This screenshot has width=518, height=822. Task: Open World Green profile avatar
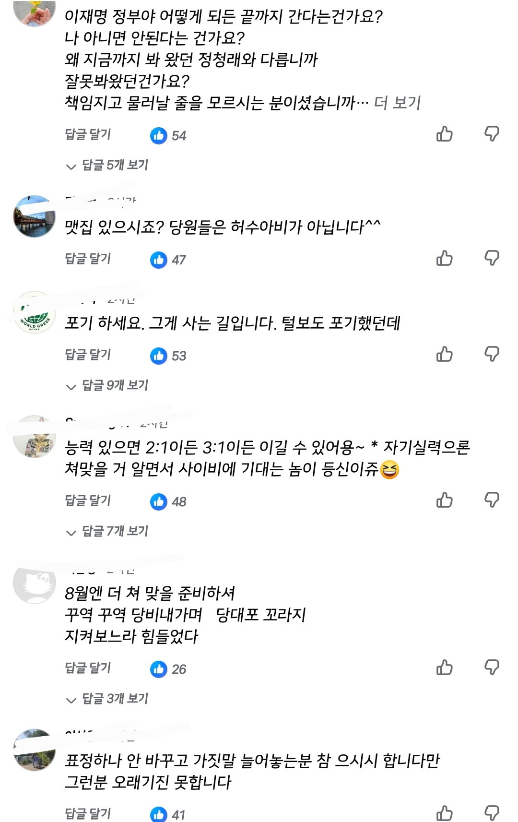point(34,313)
